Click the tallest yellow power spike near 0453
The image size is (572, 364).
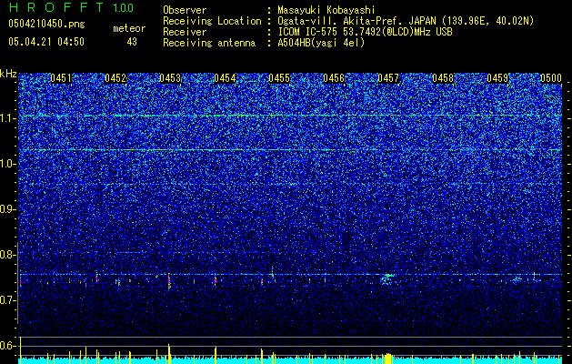169,353
